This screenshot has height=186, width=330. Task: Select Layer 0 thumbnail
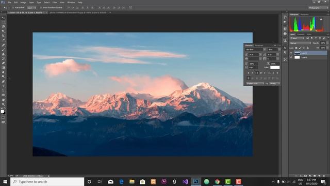coord(297,57)
